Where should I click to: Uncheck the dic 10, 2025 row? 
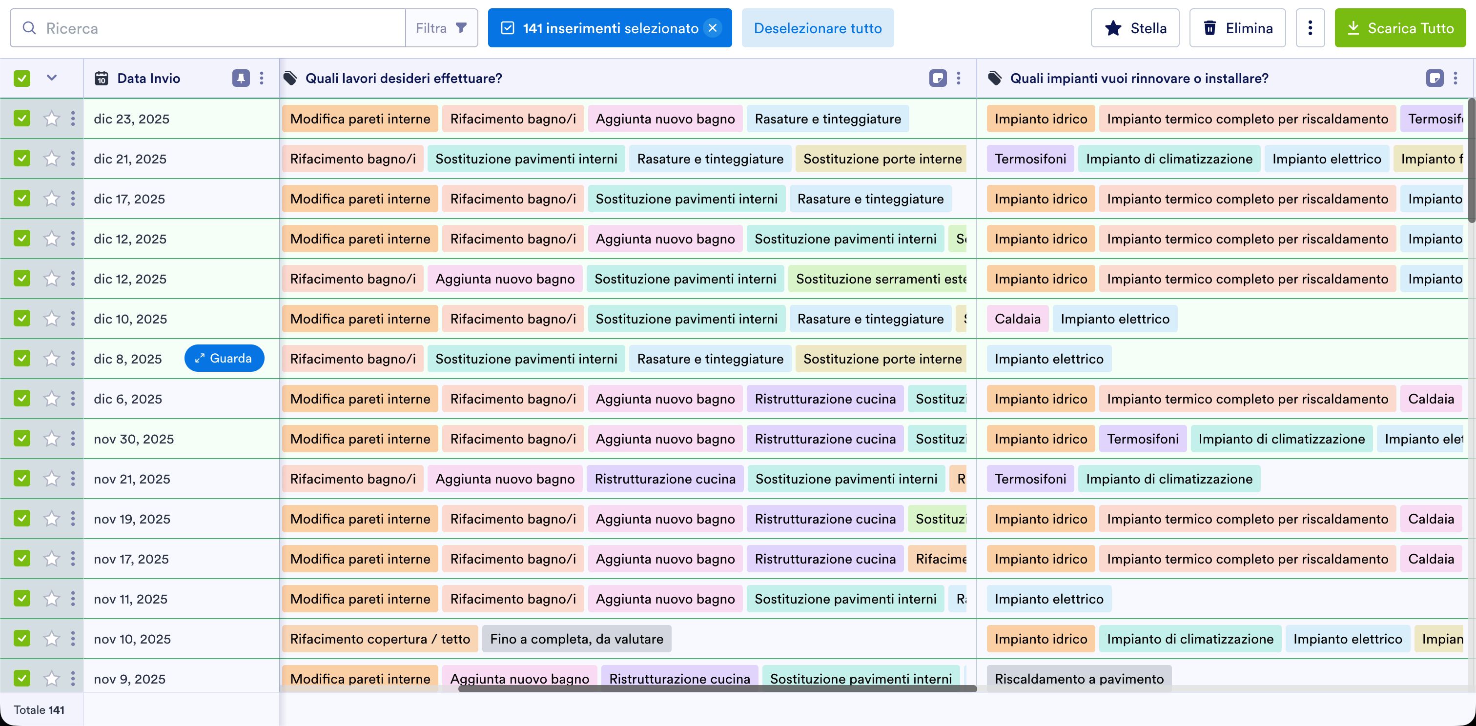(x=21, y=318)
